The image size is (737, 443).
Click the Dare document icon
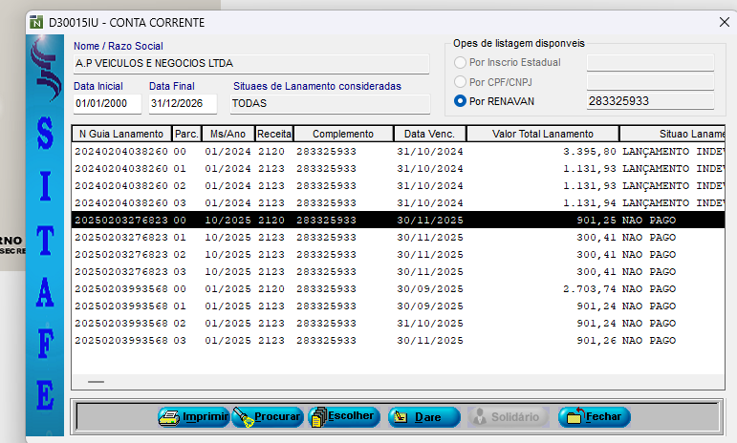tap(401, 417)
